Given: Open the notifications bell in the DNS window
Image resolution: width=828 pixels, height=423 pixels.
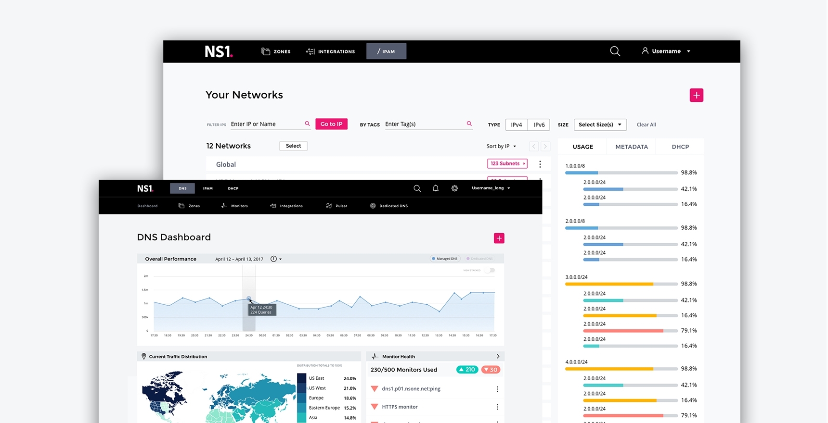Looking at the screenshot, I should [x=436, y=188].
